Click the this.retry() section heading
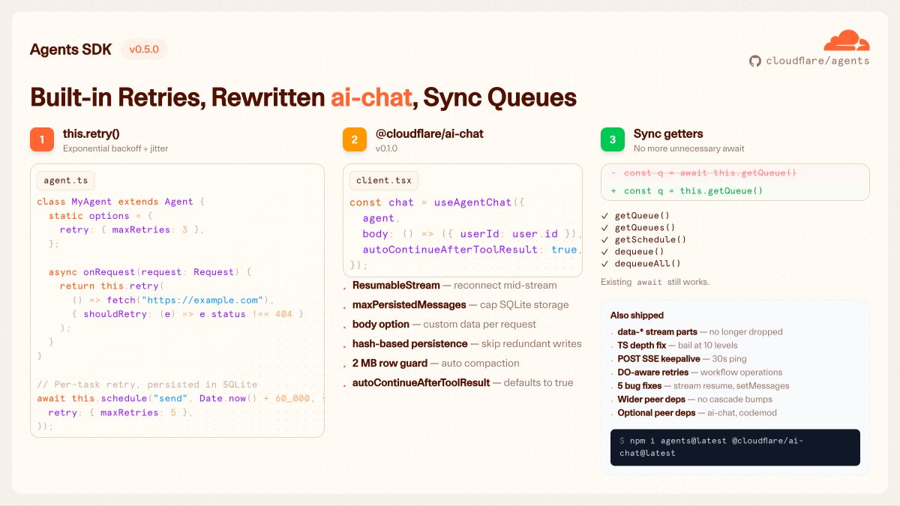This screenshot has height=506, width=900. coord(91,133)
